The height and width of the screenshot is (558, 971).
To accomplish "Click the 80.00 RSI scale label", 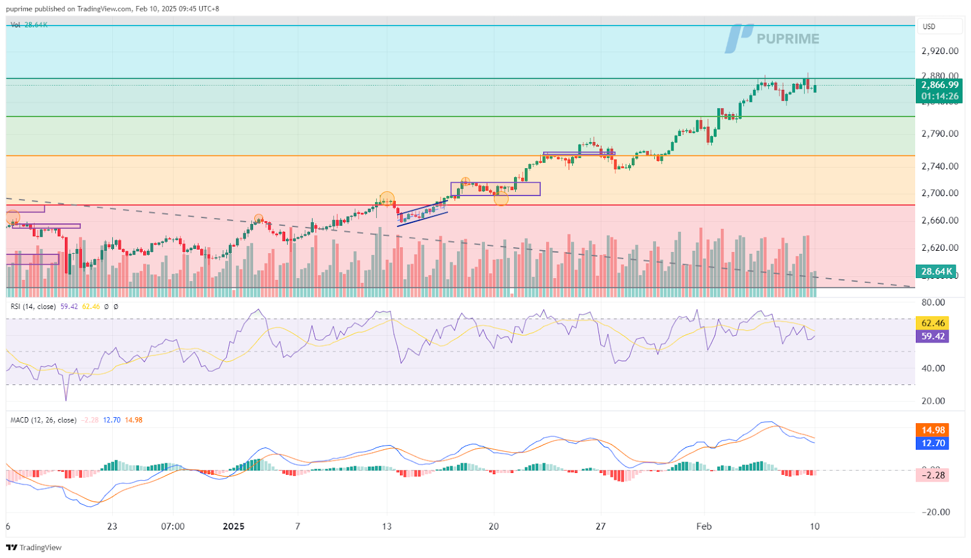I will [933, 302].
